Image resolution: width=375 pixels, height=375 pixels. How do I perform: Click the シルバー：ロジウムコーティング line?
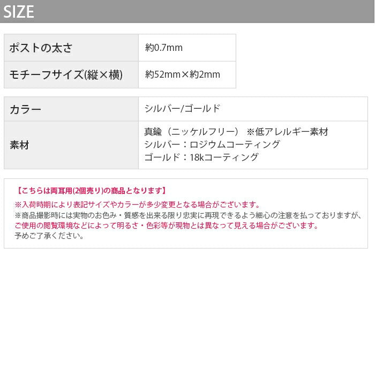(212, 145)
